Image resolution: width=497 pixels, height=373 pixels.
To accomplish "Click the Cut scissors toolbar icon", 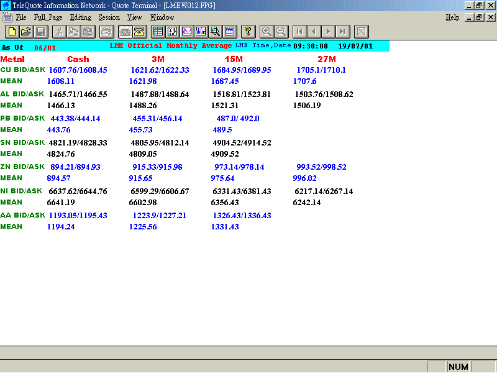I will 59,32.
